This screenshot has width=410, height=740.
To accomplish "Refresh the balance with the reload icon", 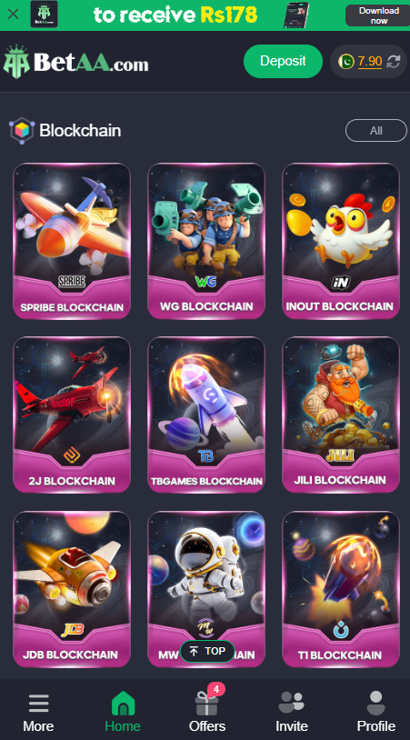I will 394,61.
